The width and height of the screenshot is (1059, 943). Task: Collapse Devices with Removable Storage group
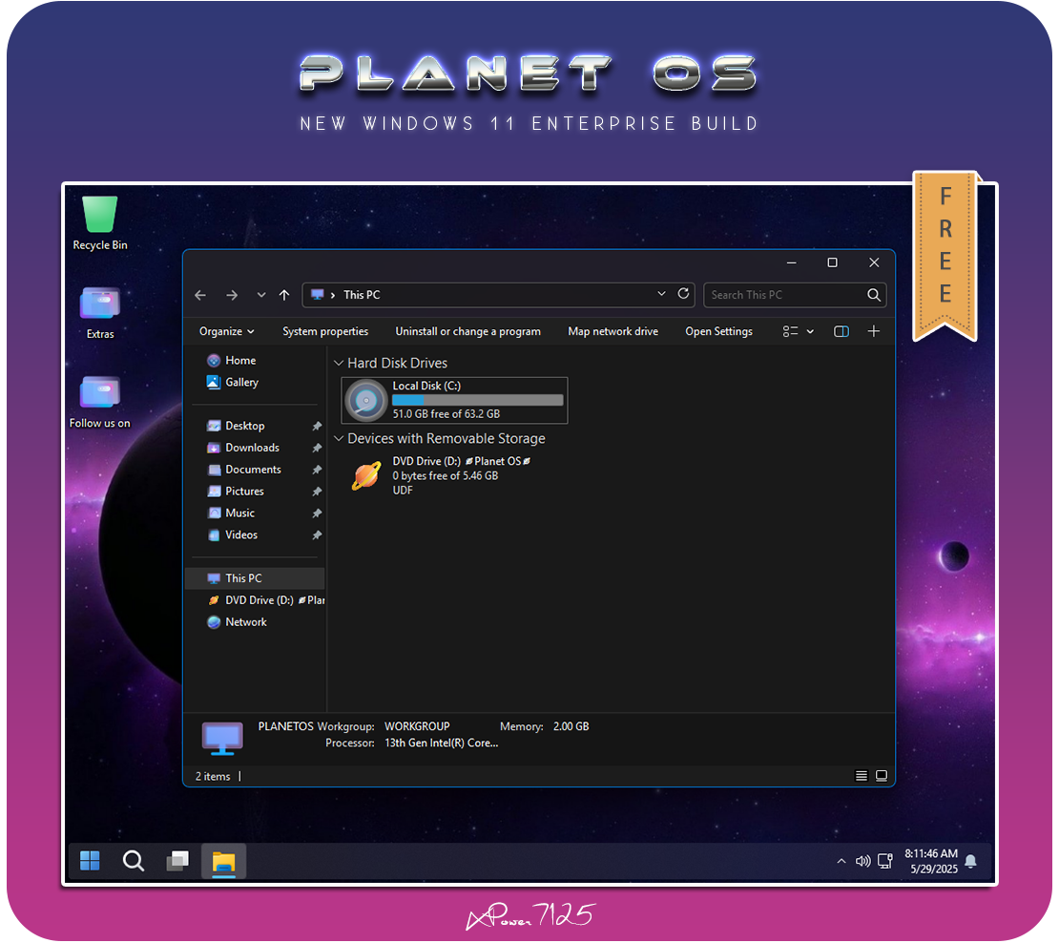[x=339, y=439]
